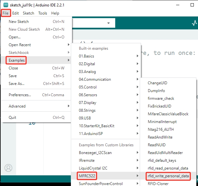The height and width of the screenshot is (186, 198).
Task: Expand the 03.Analog examples
Action: point(106,72)
